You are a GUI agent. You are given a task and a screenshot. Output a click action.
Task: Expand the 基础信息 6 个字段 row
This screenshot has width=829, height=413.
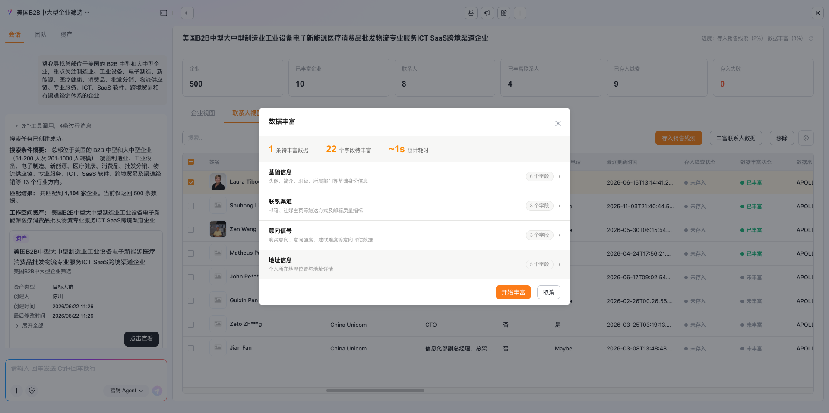tap(414, 176)
